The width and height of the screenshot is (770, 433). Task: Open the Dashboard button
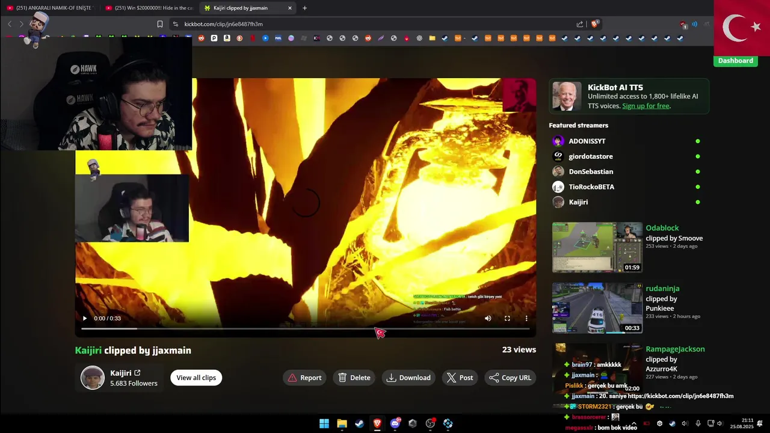(736, 61)
